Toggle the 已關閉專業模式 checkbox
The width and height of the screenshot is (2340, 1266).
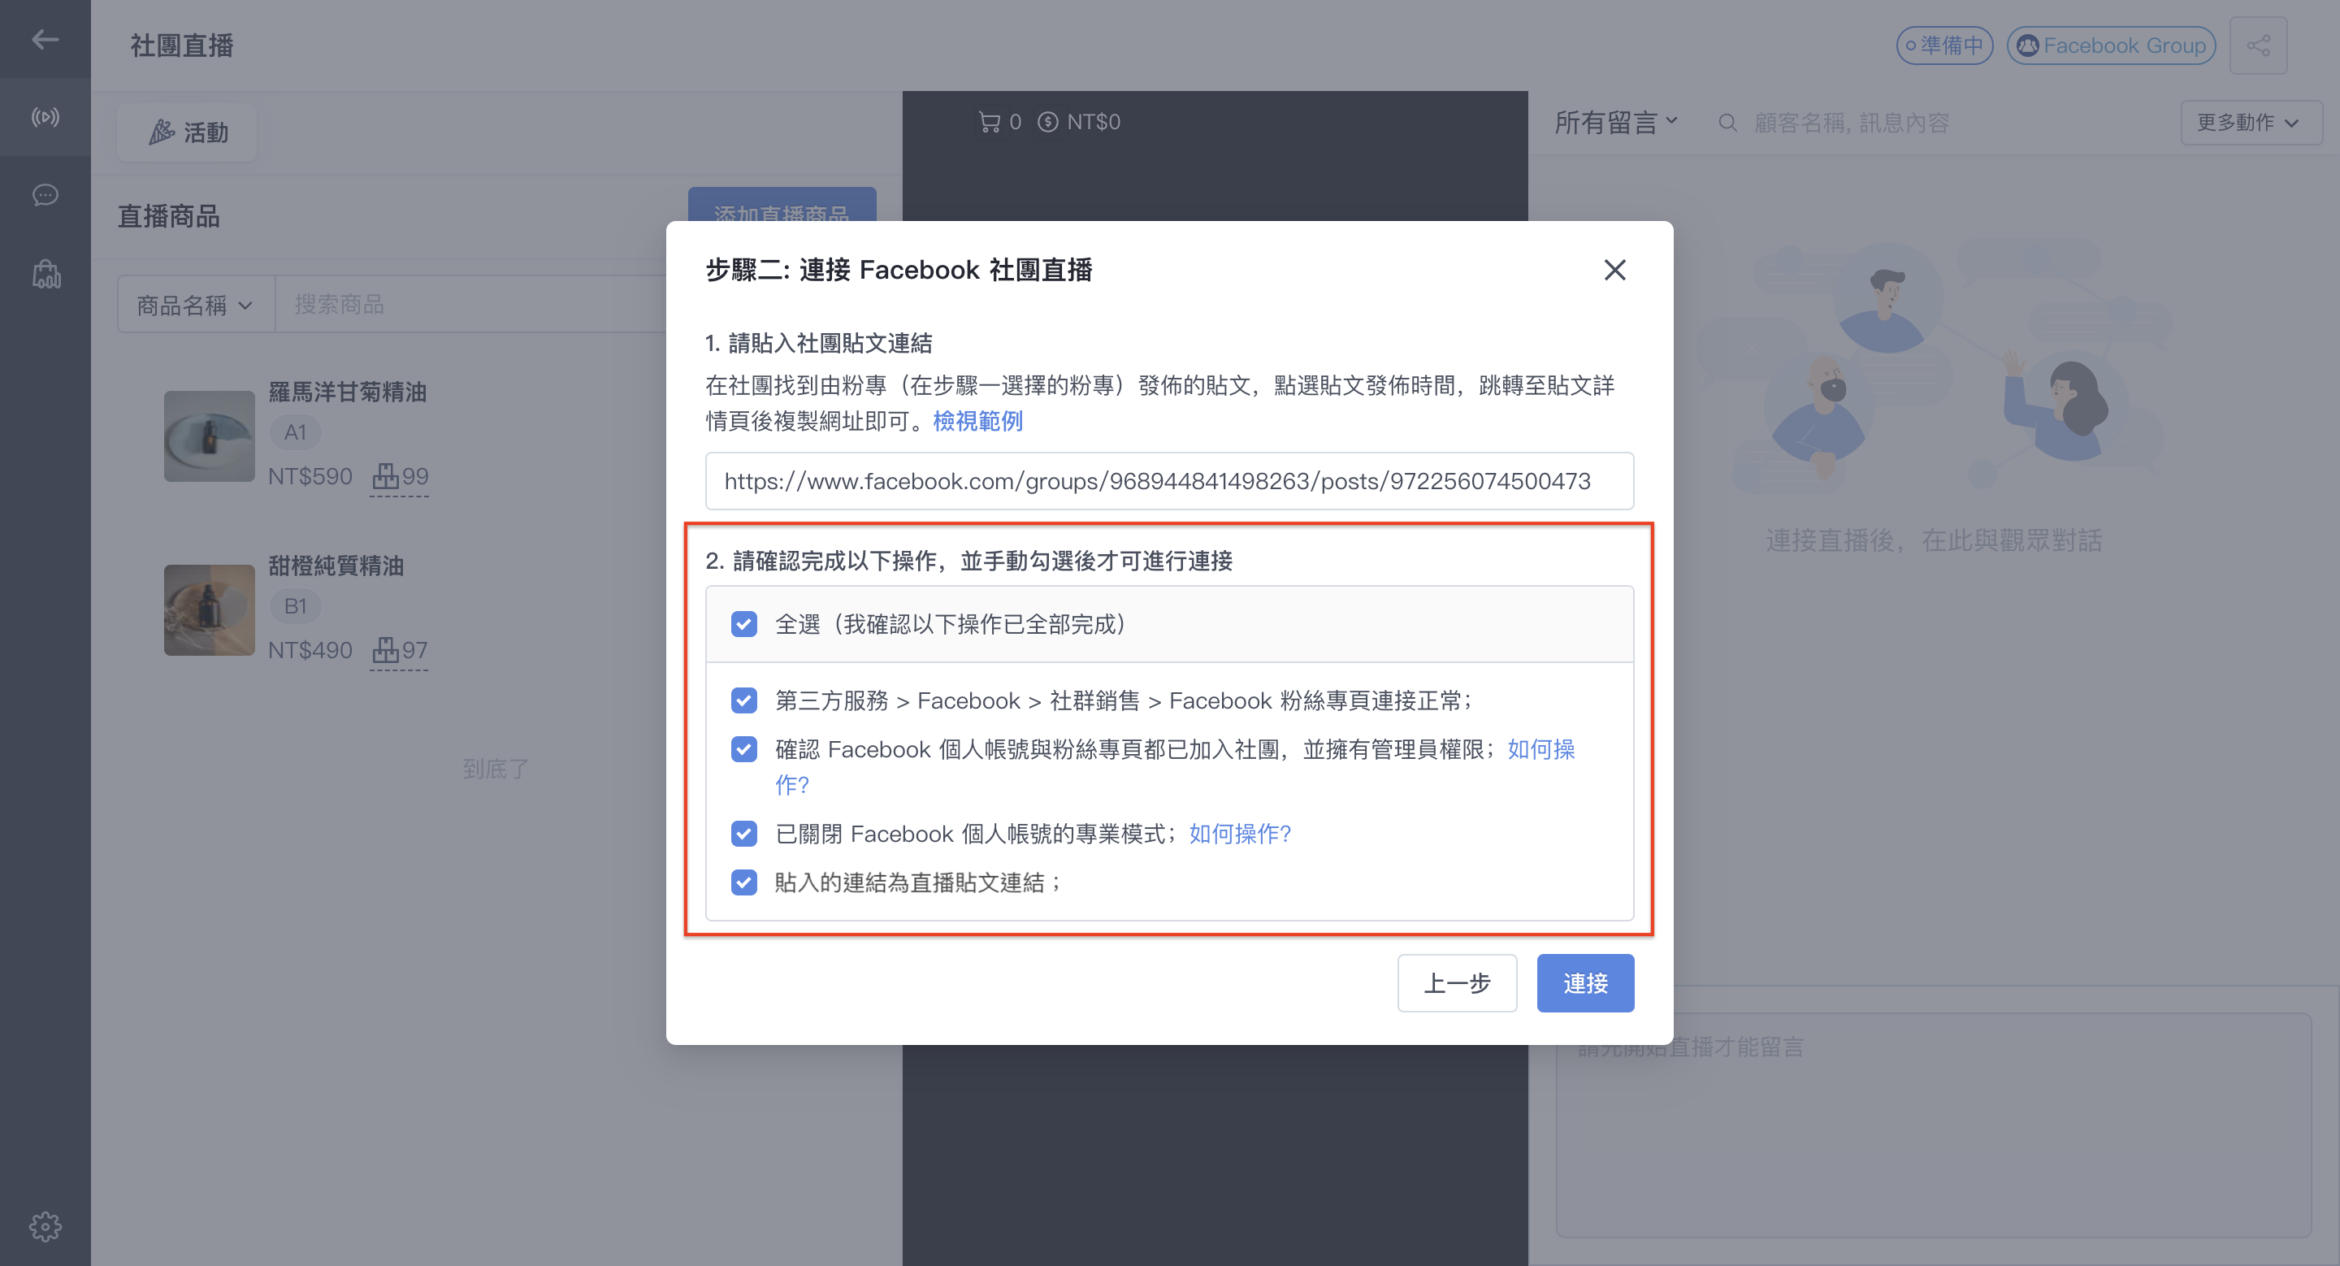pyautogui.click(x=744, y=833)
